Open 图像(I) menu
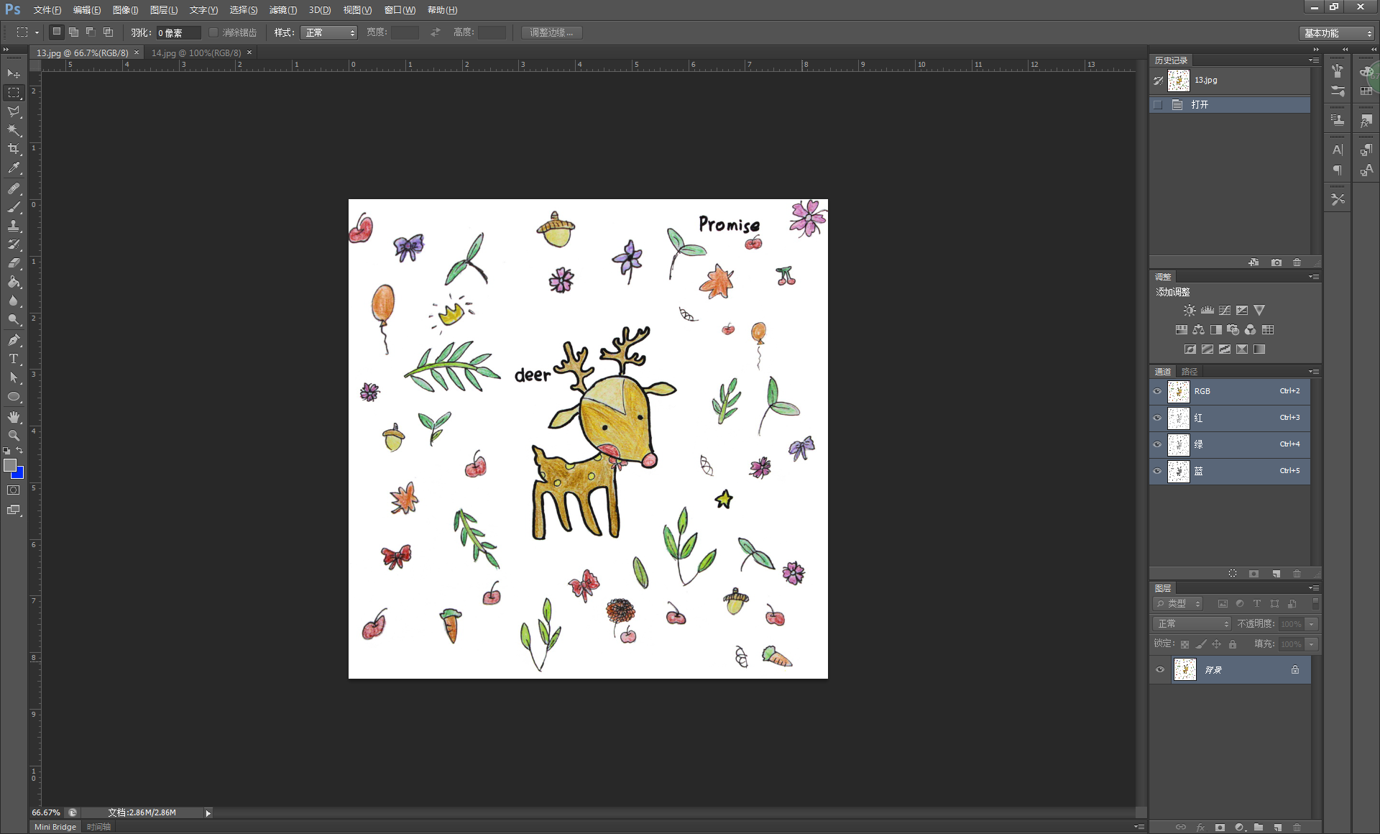The height and width of the screenshot is (834, 1380). click(x=126, y=10)
